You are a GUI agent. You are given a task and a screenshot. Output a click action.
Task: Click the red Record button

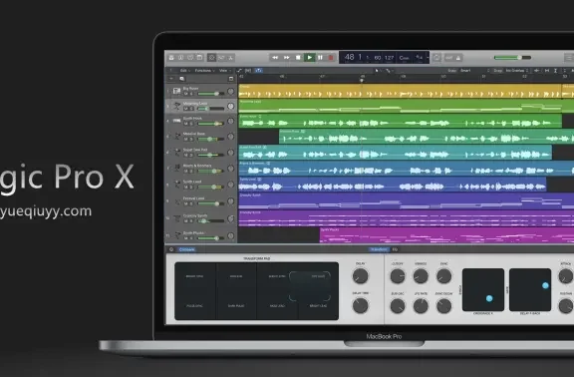click(x=331, y=58)
